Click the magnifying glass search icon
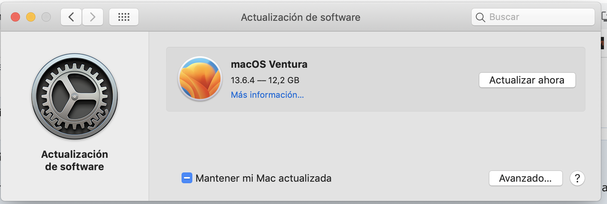The width and height of the screenshot is (607, 204). [480, 17]
